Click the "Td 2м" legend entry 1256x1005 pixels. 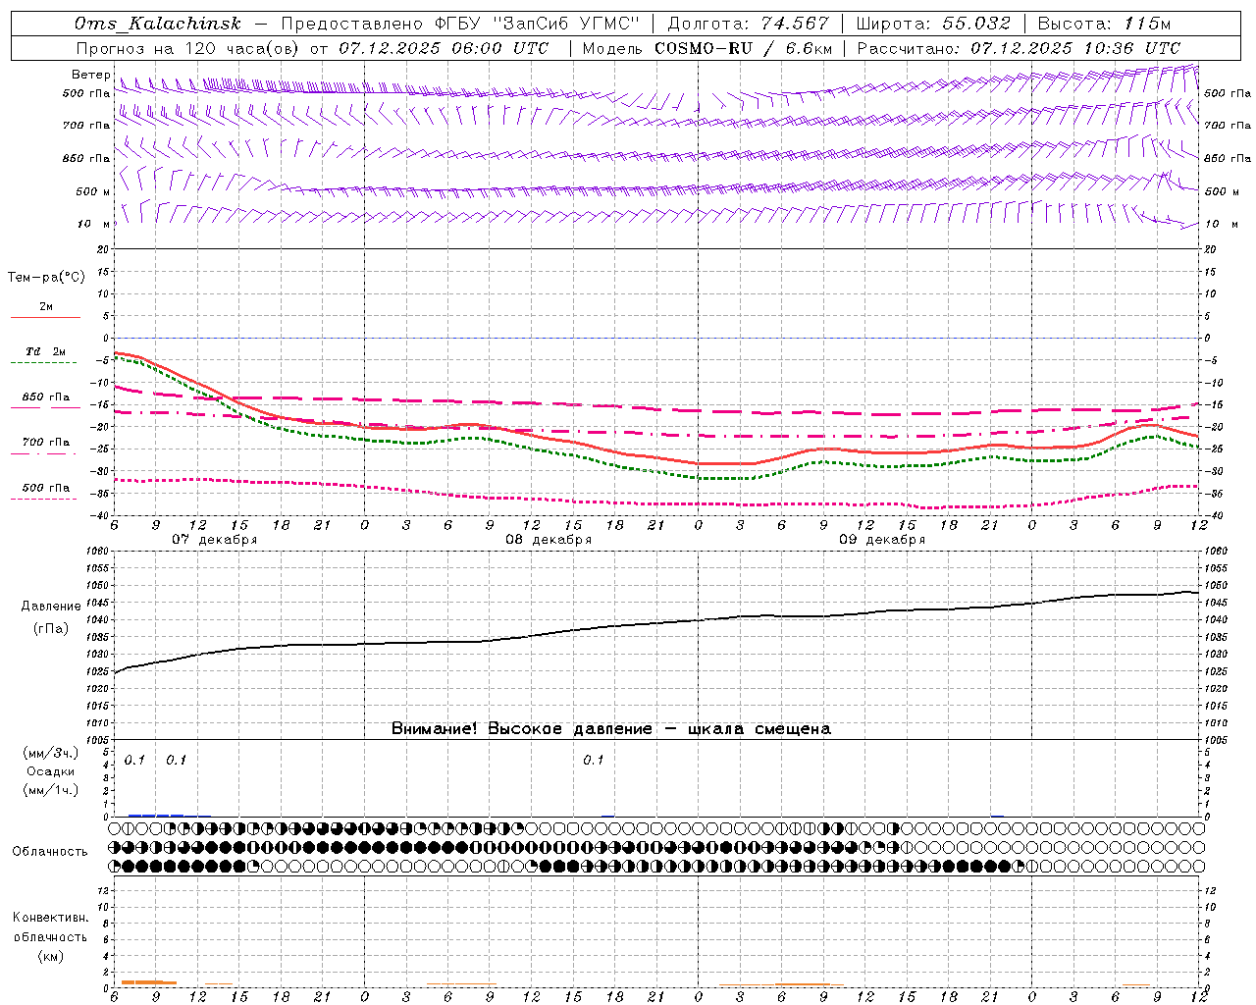coord(45,351)
